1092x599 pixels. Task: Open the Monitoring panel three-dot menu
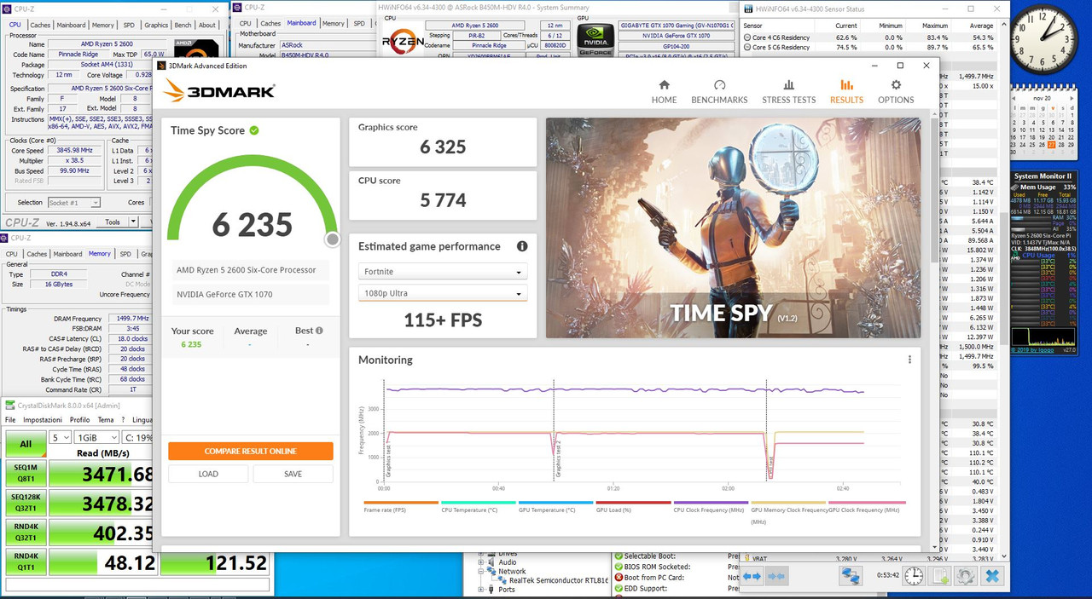tap(909, 360)
